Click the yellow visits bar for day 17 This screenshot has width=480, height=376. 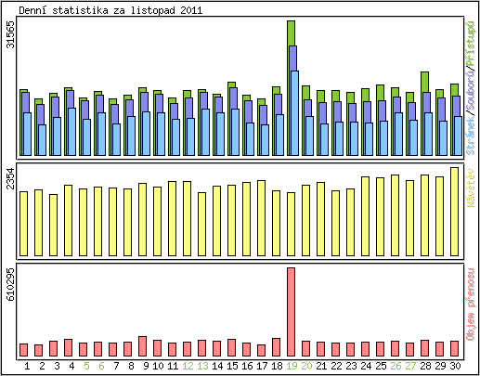pyautogui.click(x=261, y=218)
